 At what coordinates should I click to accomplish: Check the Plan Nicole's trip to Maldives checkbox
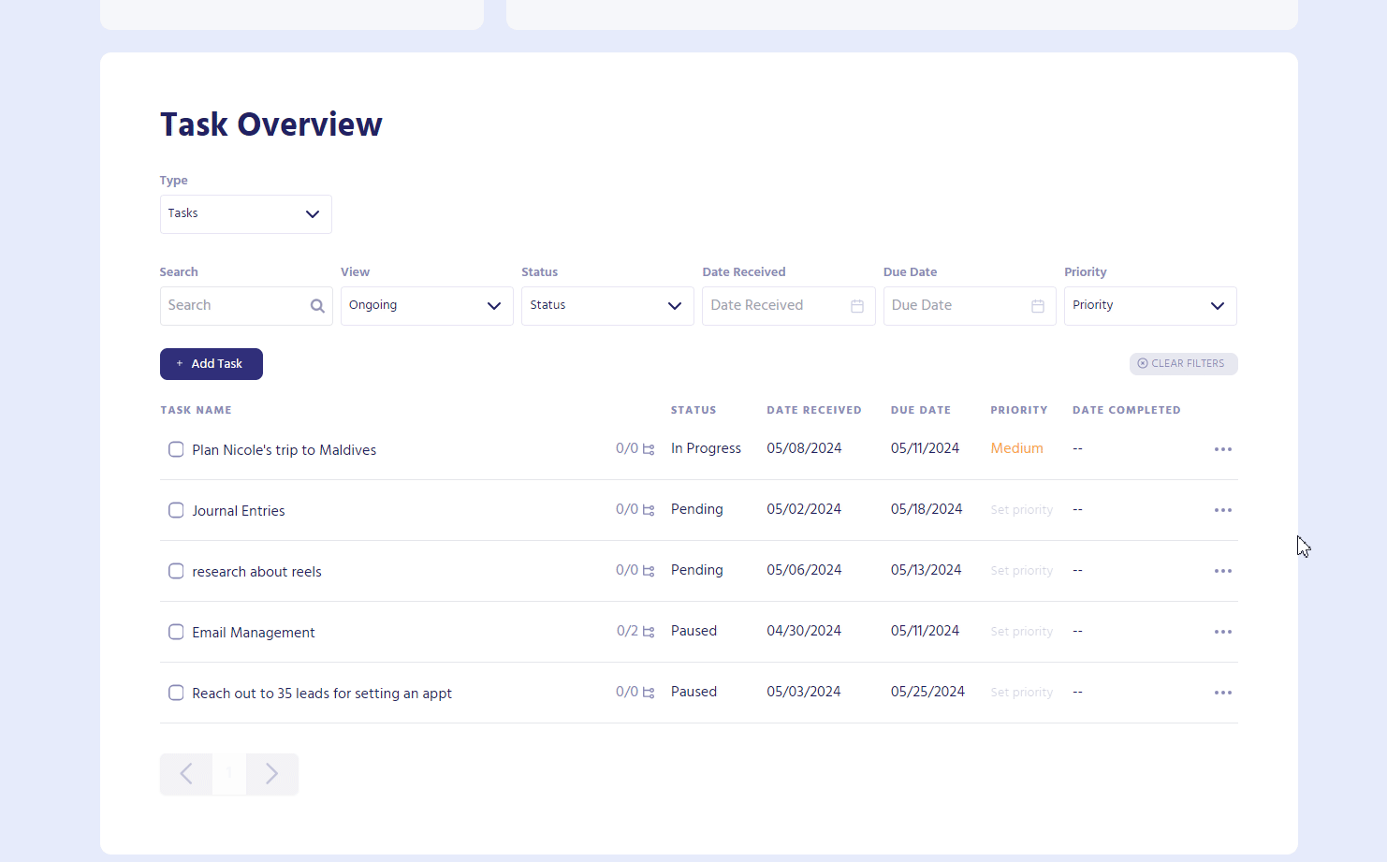[176, 449]
